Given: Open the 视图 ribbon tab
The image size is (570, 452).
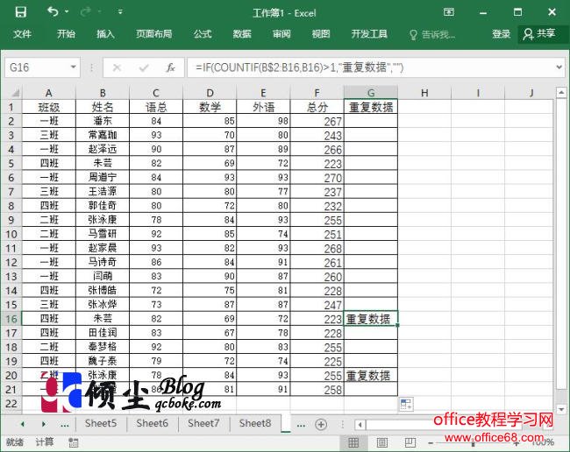Looking at the screenshot, I should [321, 34].
